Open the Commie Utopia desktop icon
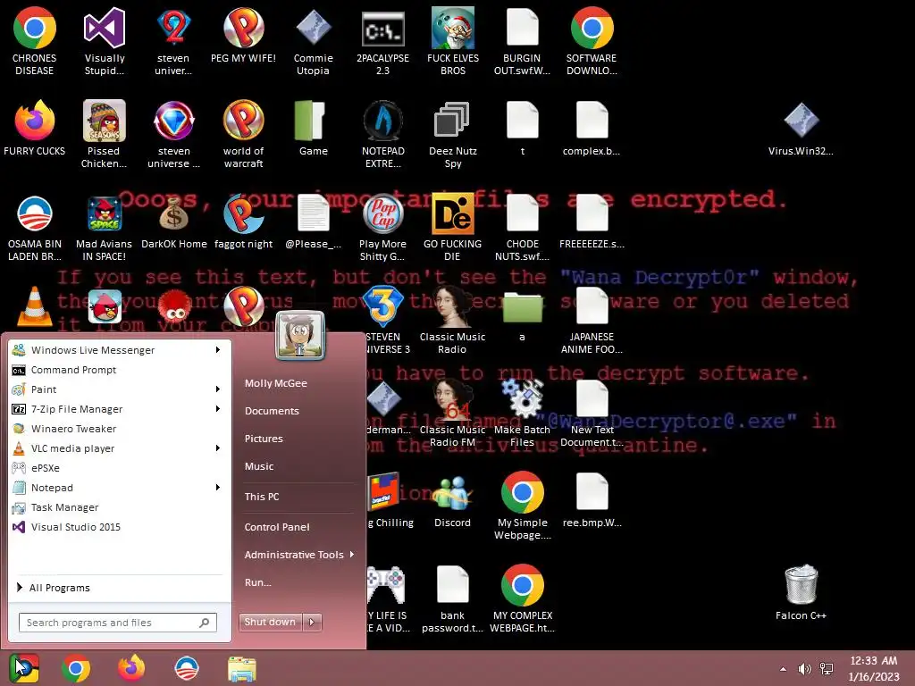 tap(314, 41)
